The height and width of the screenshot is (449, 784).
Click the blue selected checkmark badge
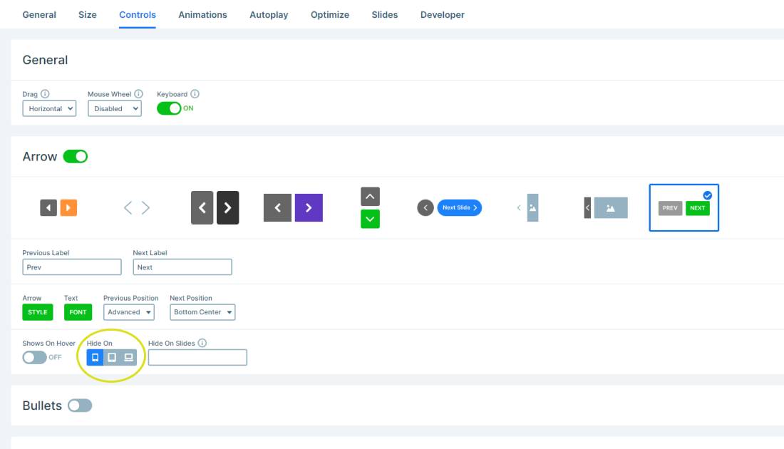708,195
